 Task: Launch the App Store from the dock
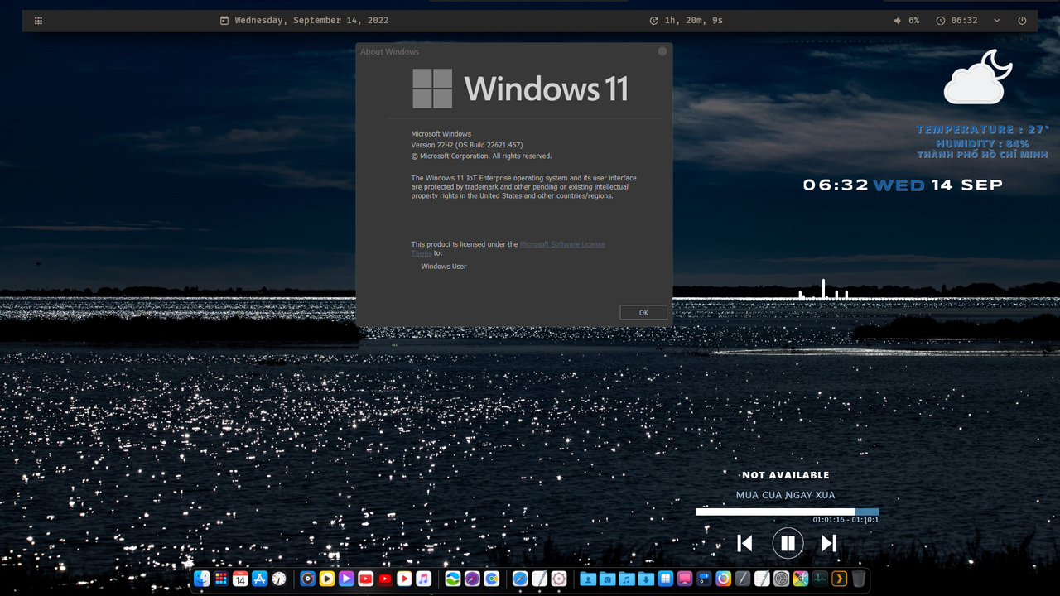pos(259,579)
